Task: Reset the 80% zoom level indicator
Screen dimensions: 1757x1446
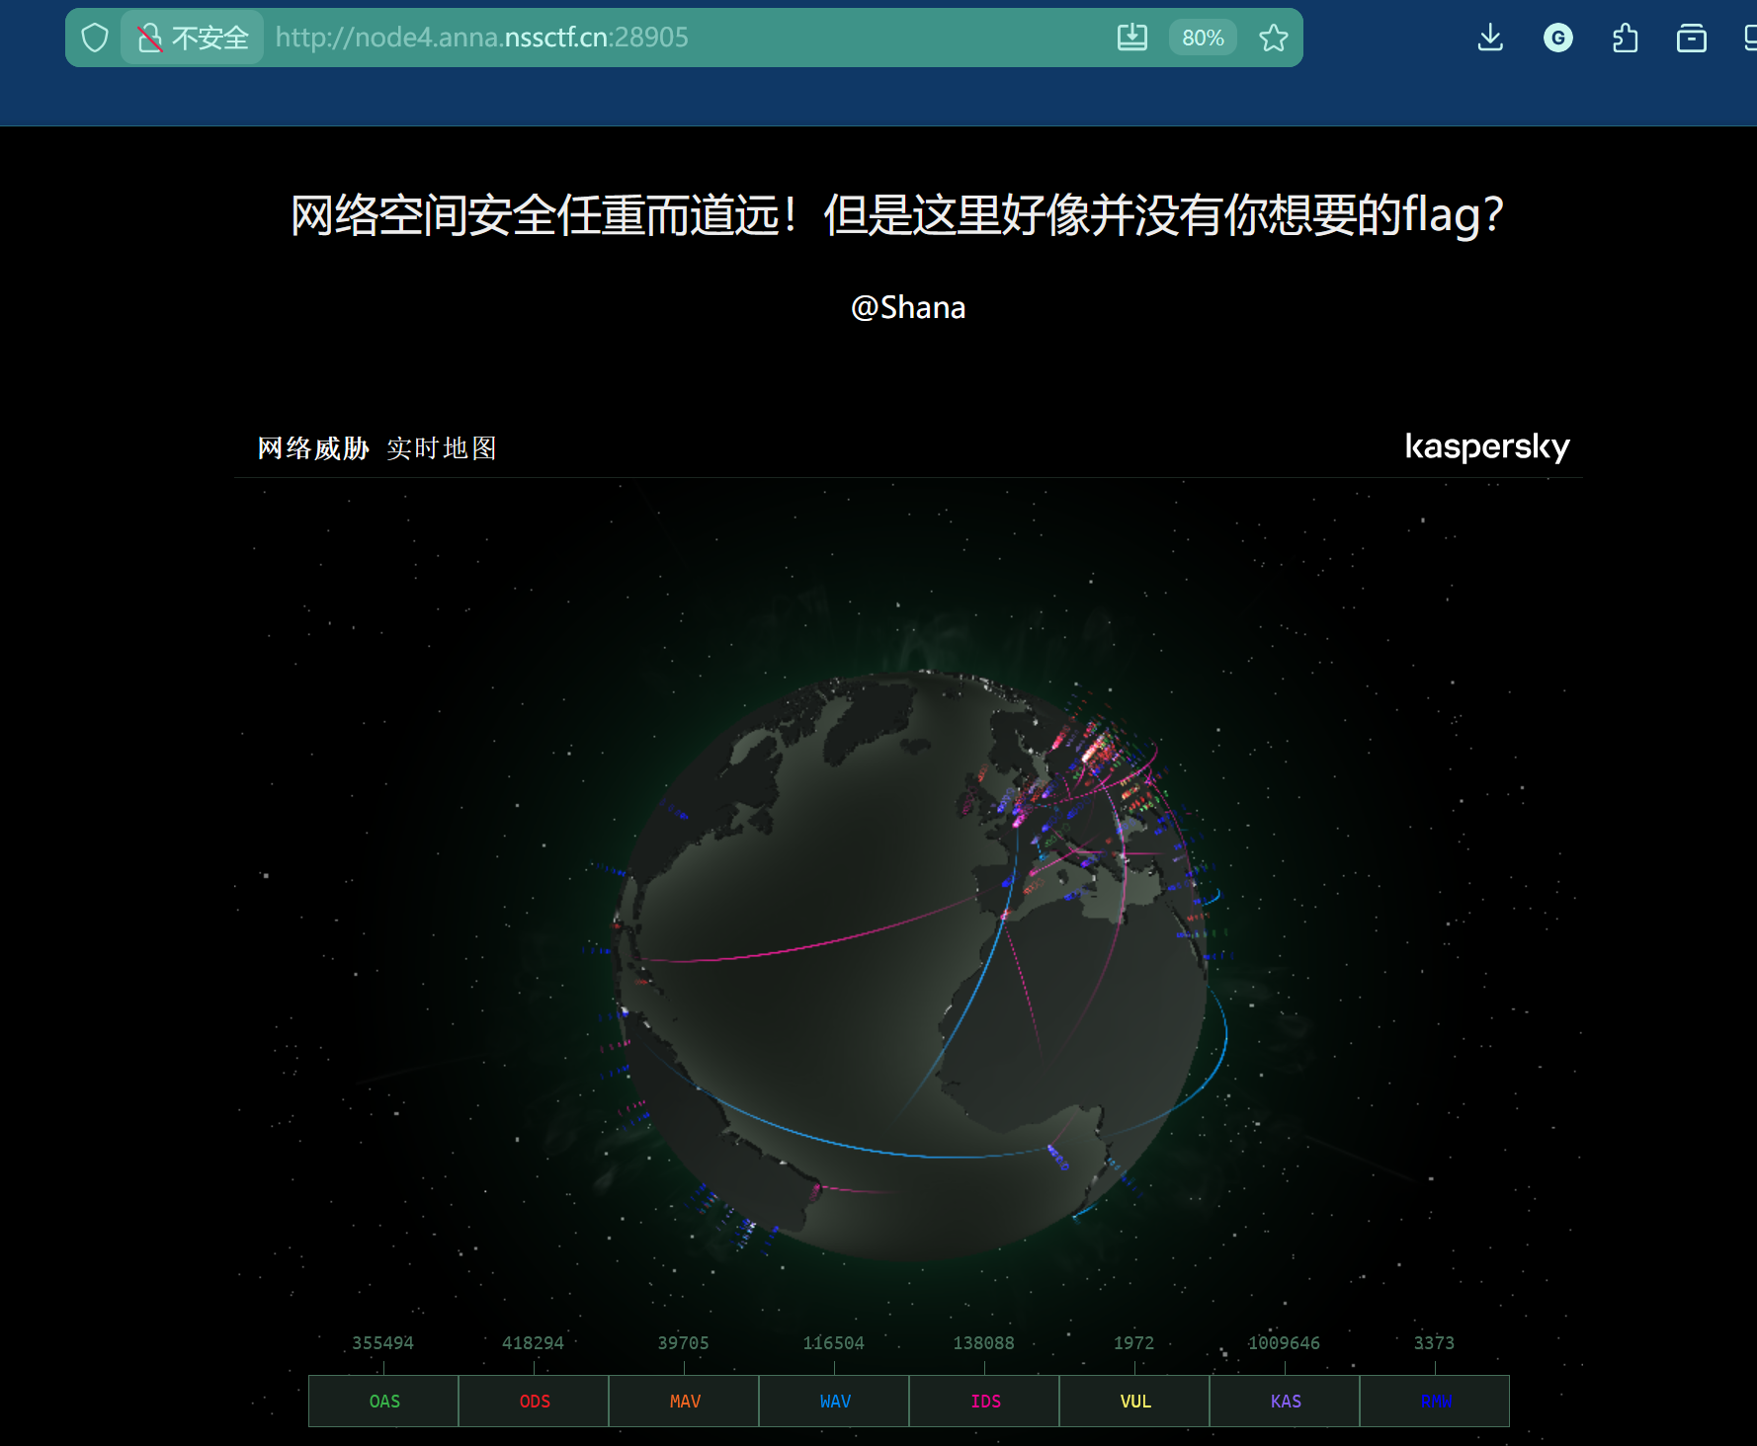Action: pyautogui.click(x=1202, y=39)
